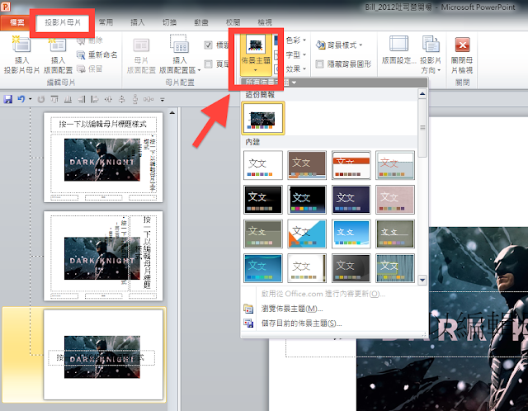The width and height of the screenshot is (528, 411).
Task: Click the Redo icon in quick toolbar
Action: click(41, 99)
